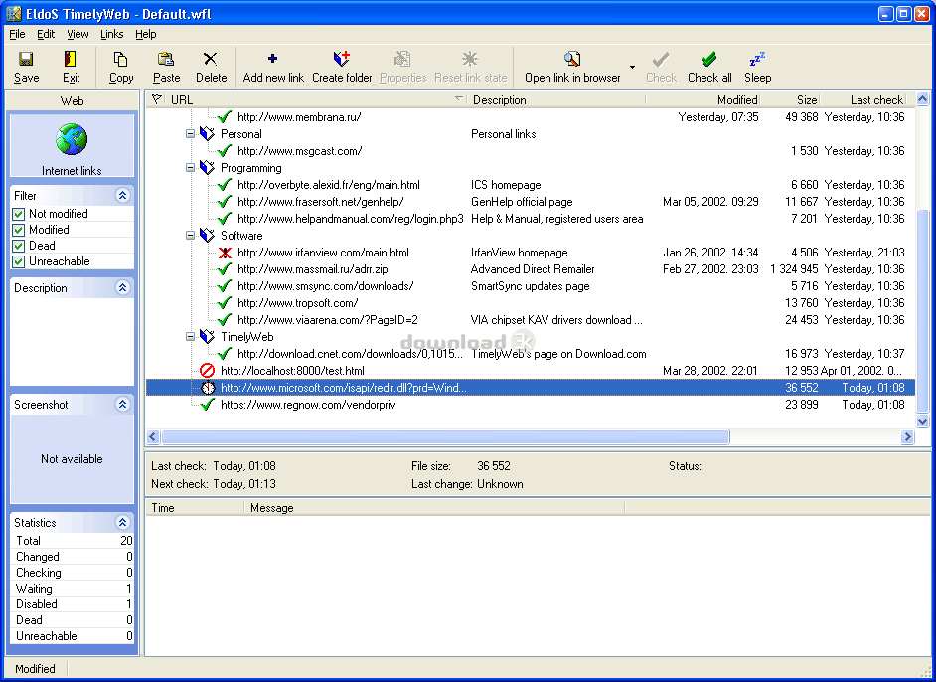Click the Message column header in log

pos(434,508)
